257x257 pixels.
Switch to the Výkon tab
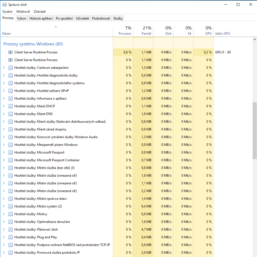click(x=21, y=18)
